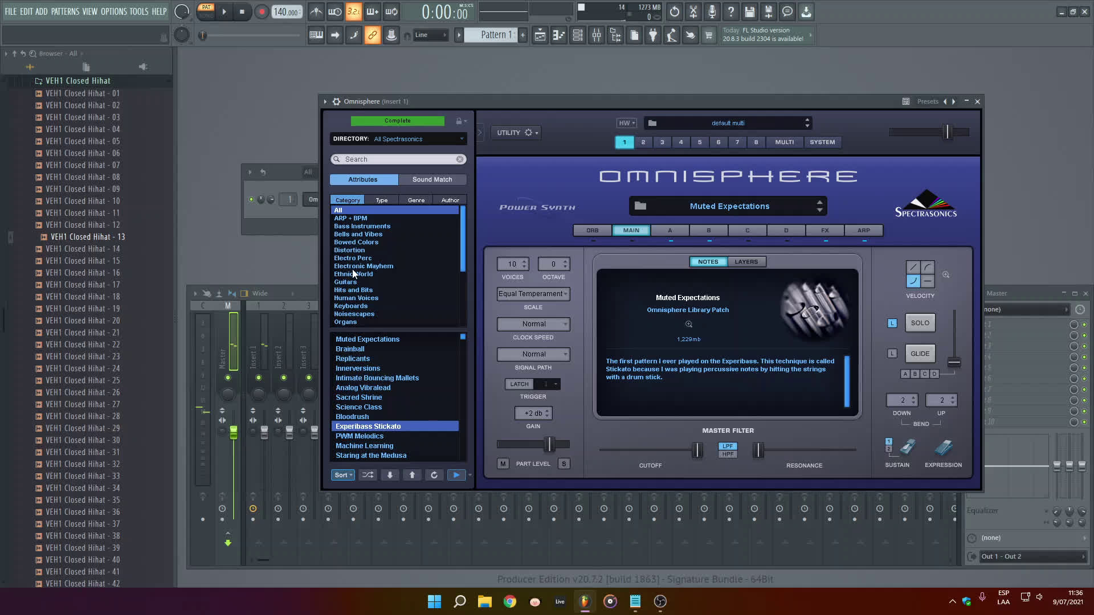Toggle the L button beside SOLO
The width and height of the screenshot is (1094, 615).
[892, 323]
